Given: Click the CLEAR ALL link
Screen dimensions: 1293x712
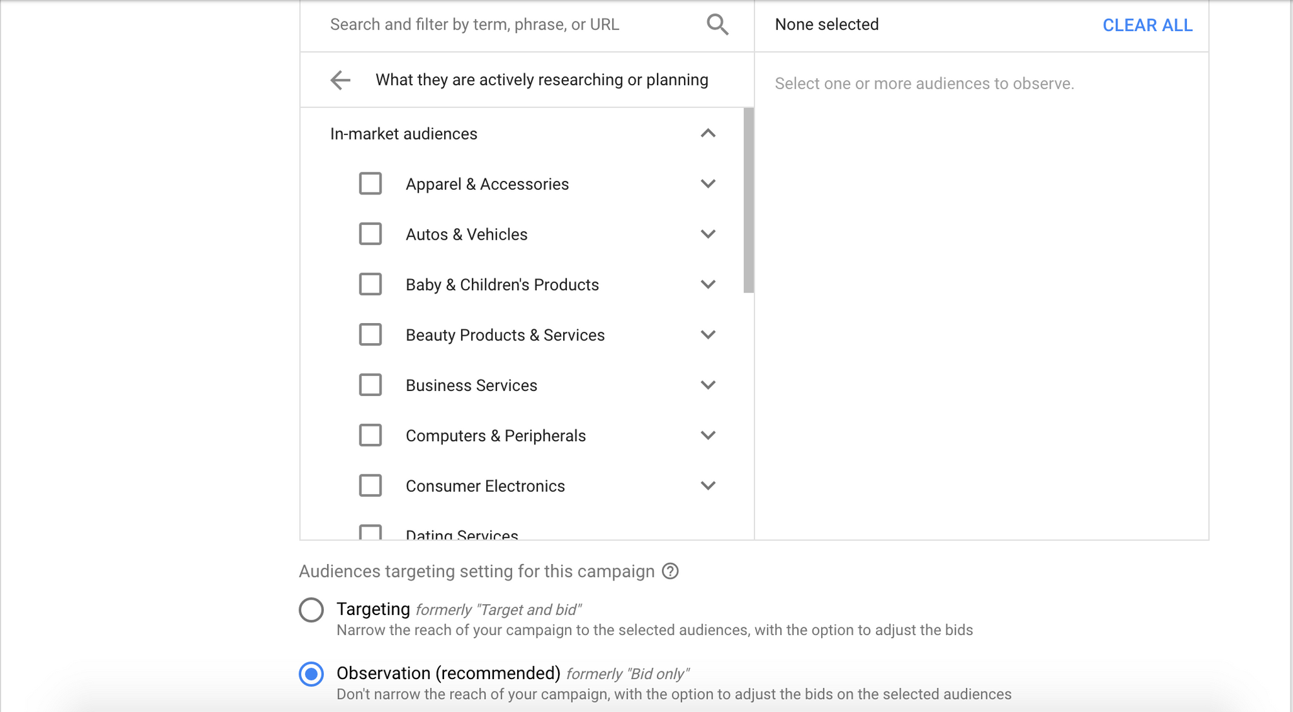Looking at the screenshot, I should 1147,25.
